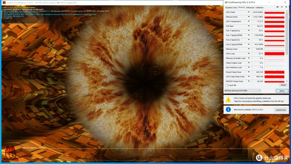Click the sensor list scrollbar up arrow
This screenshot has height=164, width=291.
click(x=287, y=11)
